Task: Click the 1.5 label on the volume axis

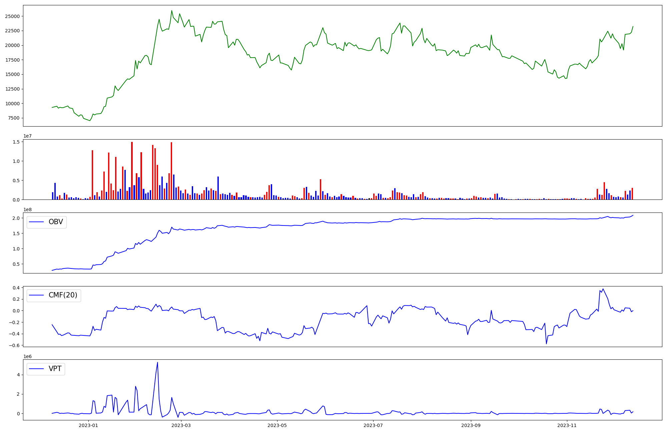Action: point(16,142)
